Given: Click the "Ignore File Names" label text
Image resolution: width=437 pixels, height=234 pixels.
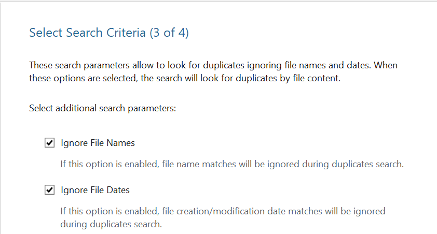Looking at the screenshot, I should click(98, 143).
